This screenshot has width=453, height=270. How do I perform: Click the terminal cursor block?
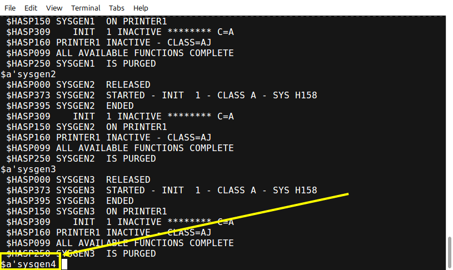[x=64, y=264]
